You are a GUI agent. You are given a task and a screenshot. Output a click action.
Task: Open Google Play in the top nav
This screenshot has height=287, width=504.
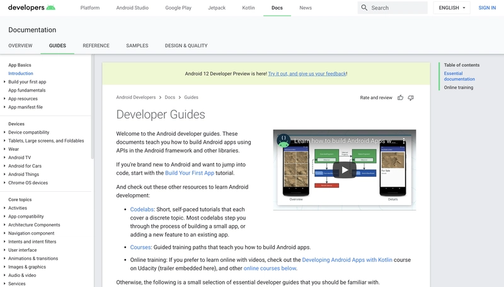point(178,8)
